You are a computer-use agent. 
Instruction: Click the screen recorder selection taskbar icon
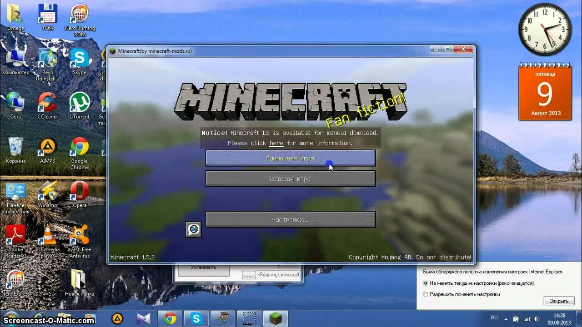250,318
